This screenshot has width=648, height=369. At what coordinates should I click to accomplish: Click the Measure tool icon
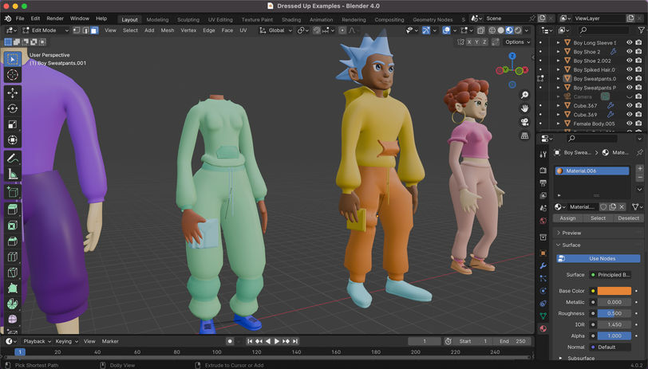12,175
